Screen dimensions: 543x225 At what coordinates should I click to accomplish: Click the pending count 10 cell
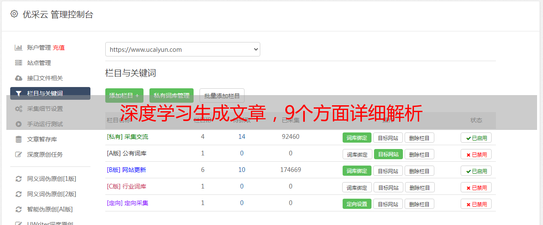pyautogui.click(x=242, y=170)
